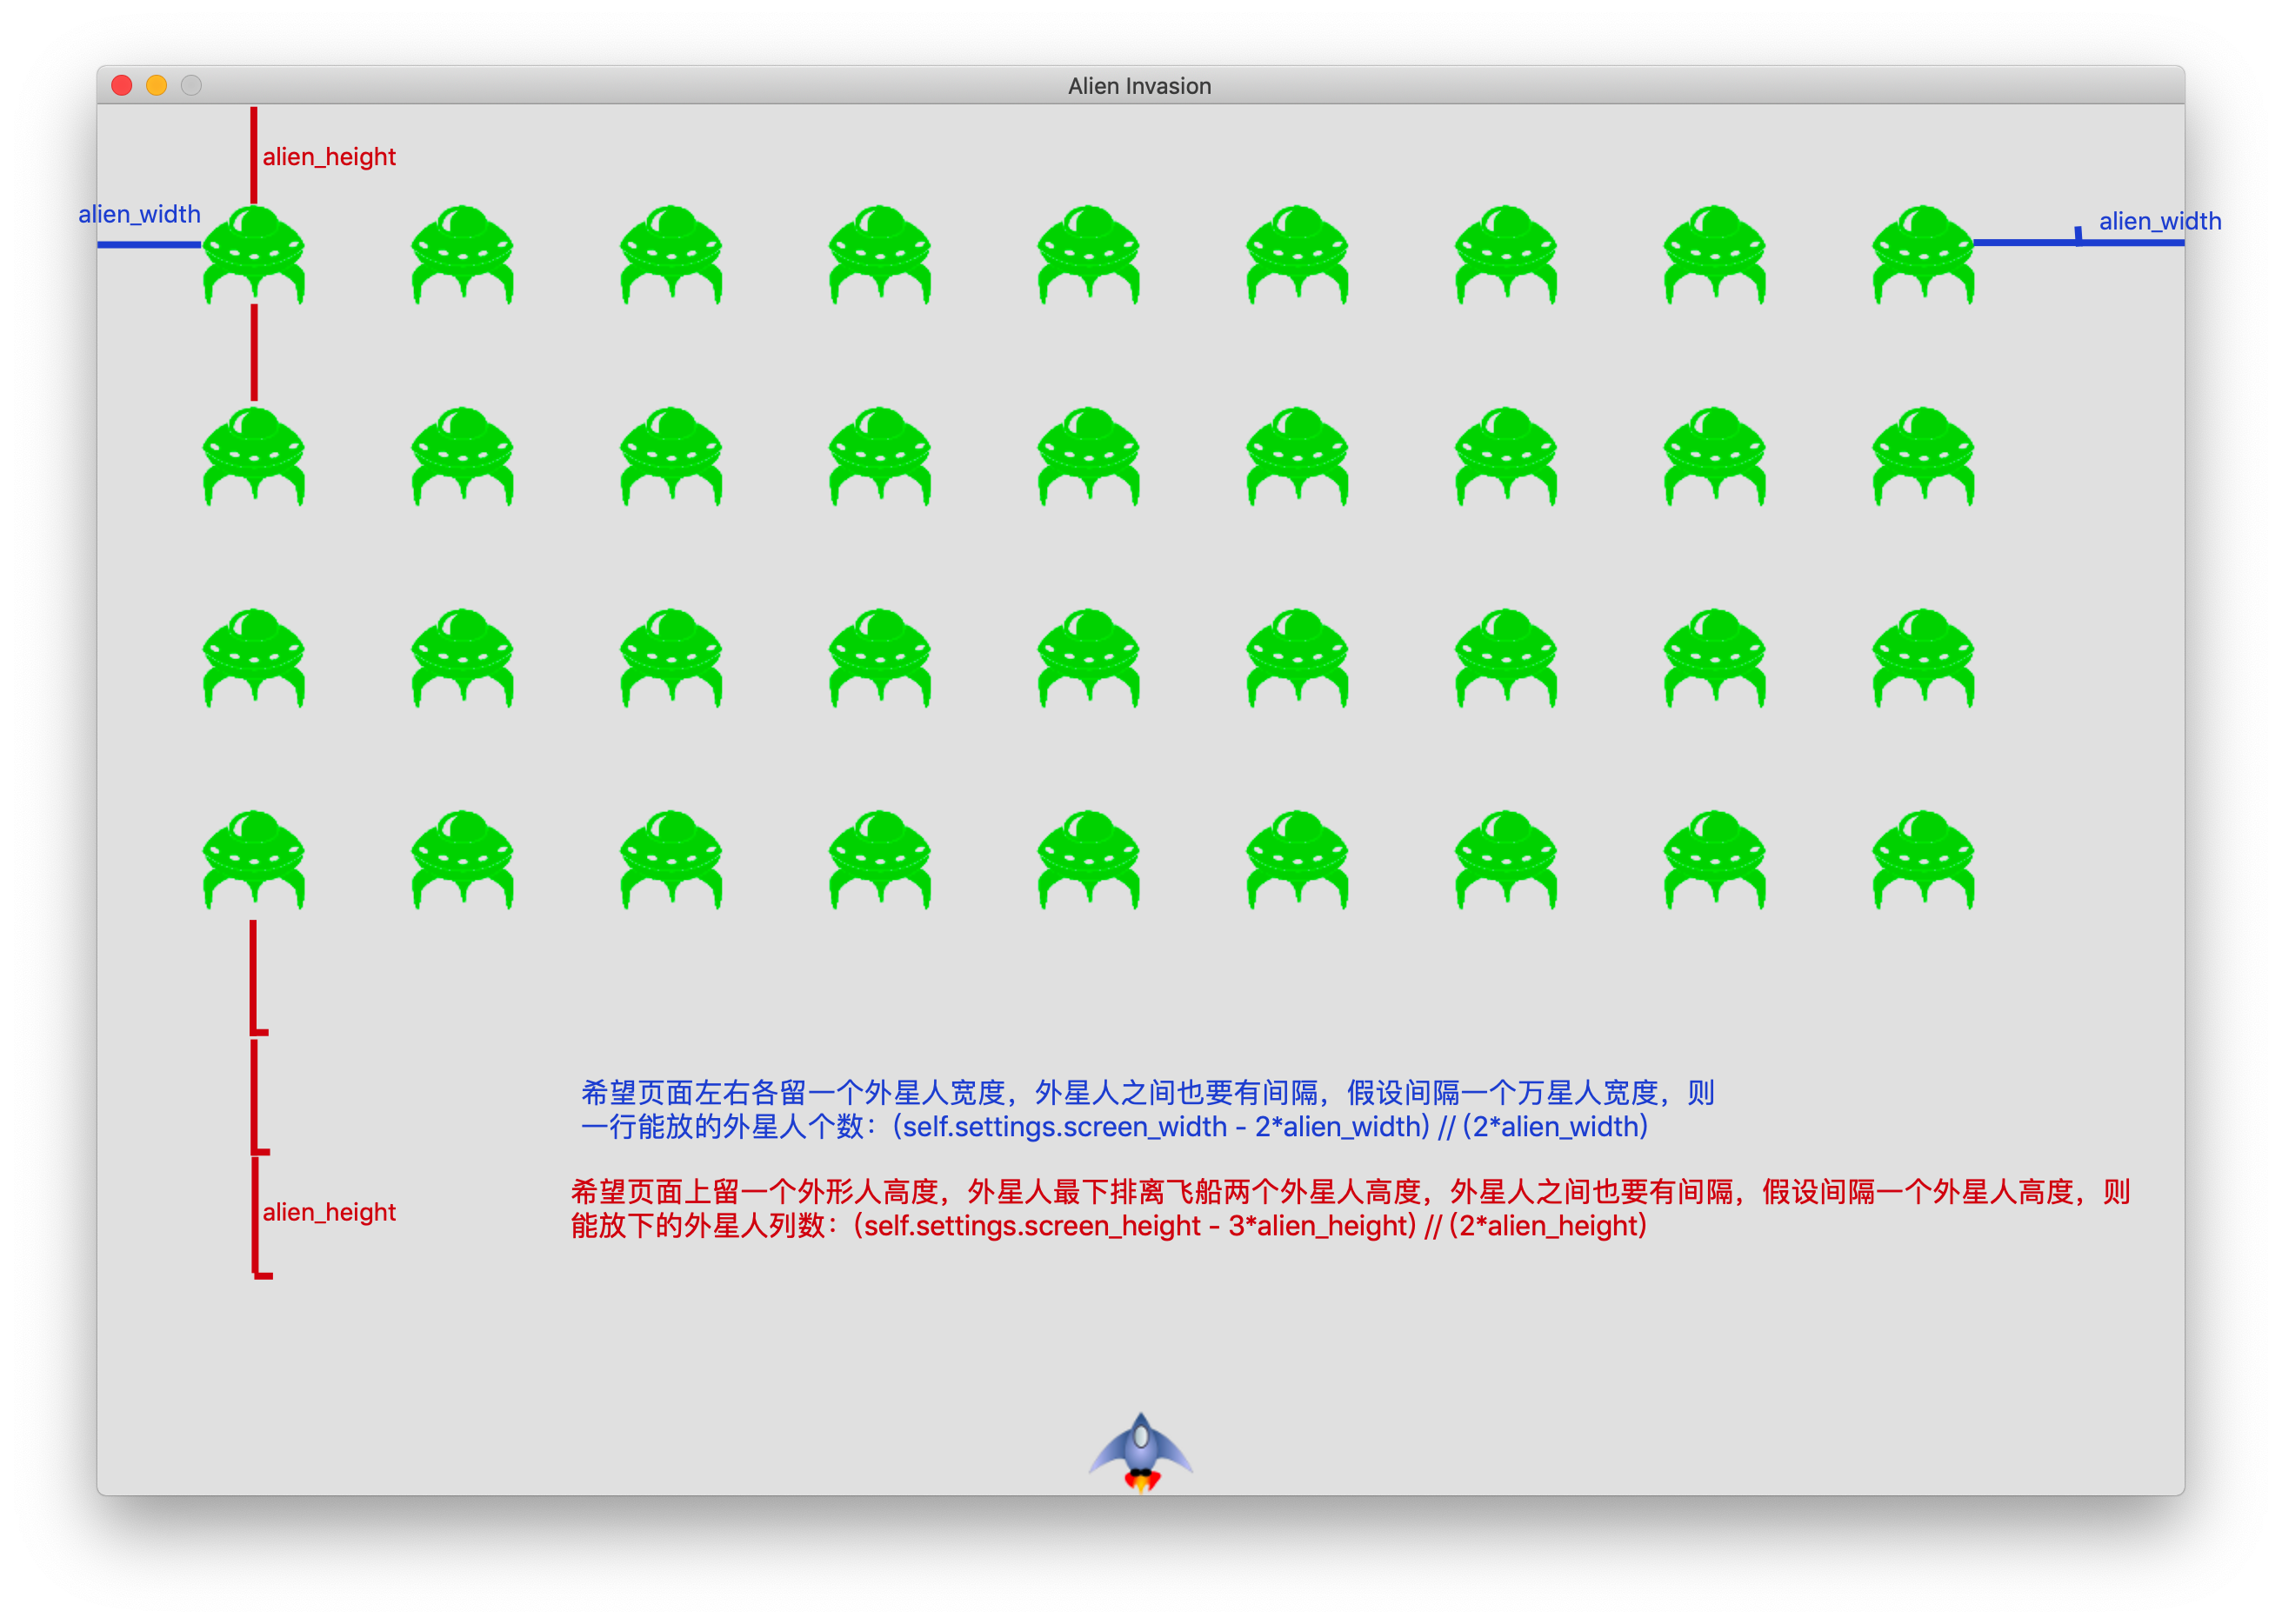Click the bottom red alien_height label
The width and height of the screenshot is (2282, 1624).
point(329,1212)
